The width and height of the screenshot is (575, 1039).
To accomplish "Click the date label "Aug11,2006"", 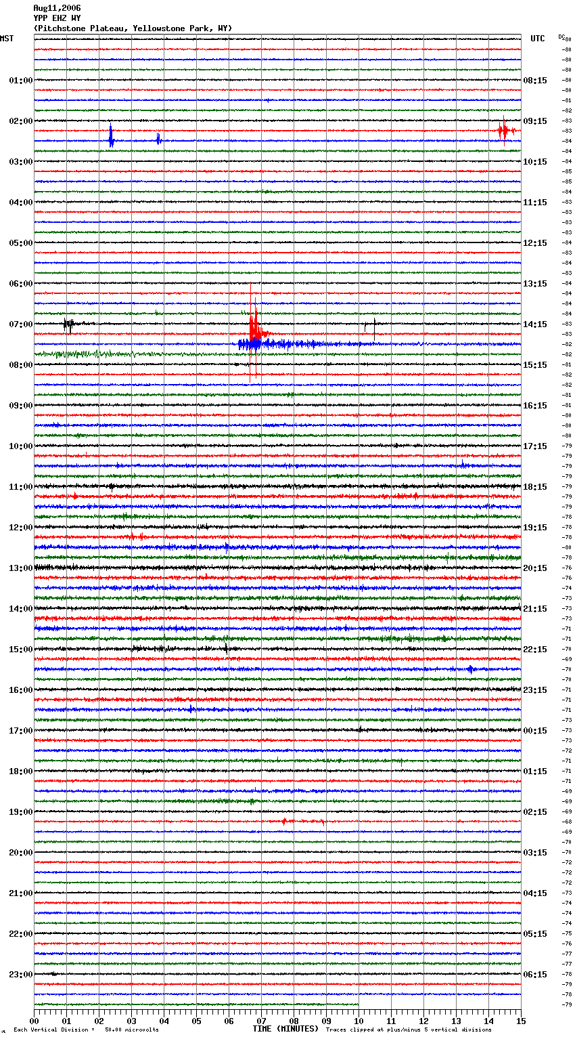I will point(57,8).
